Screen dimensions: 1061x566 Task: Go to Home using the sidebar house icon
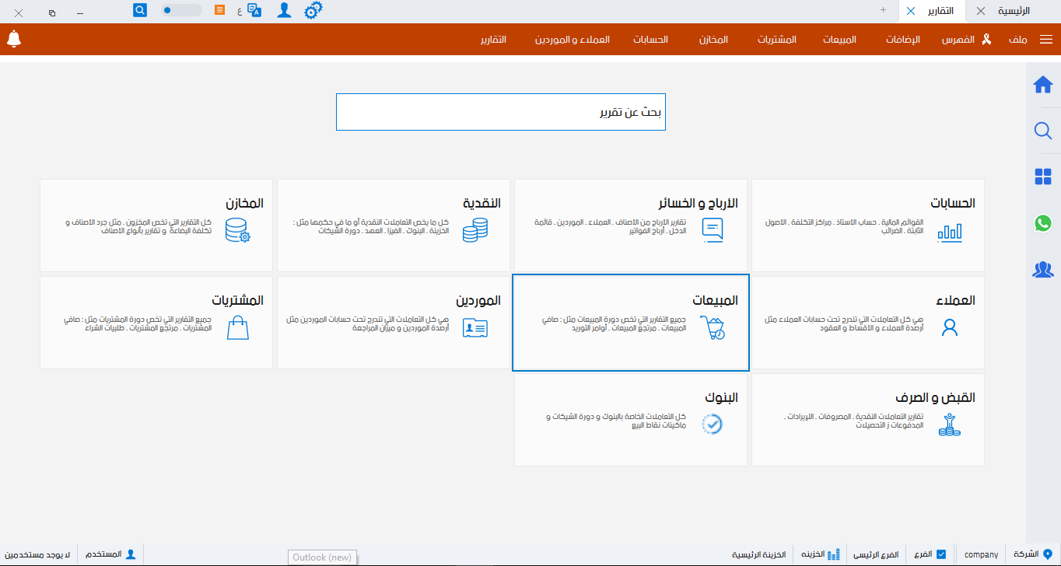1043,85
